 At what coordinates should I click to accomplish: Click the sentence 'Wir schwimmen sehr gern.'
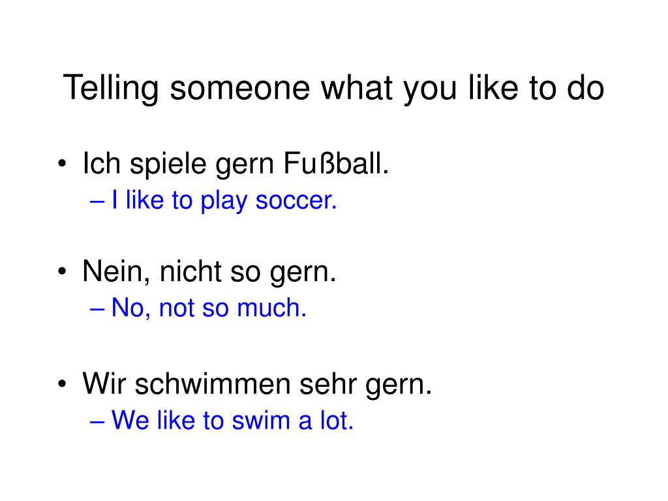tap(257, 384)
